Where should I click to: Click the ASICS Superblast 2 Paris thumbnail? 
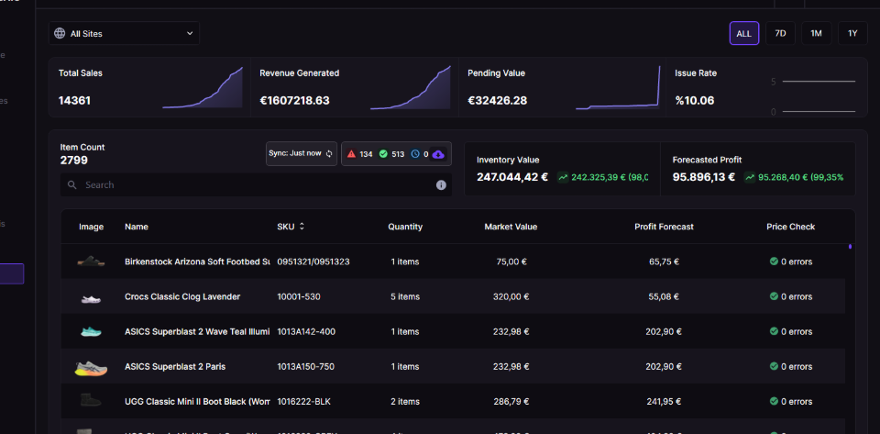[x=91, y=368]
